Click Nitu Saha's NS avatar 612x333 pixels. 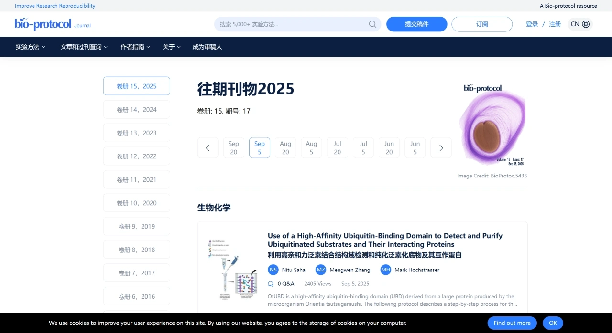click(x=273, y=270)
